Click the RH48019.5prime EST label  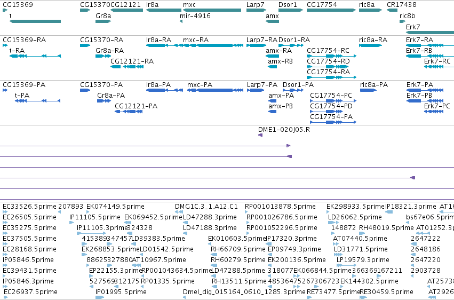tap(386, 227)
